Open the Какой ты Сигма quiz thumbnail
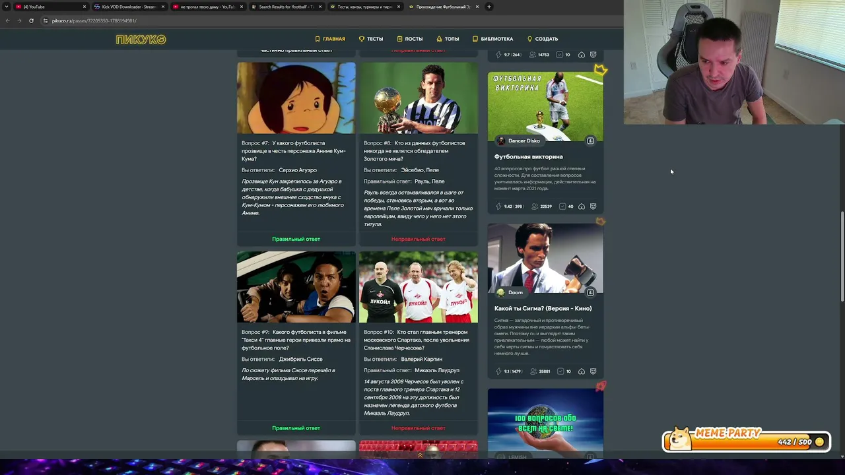Screen dimensions: 845x475 tap(545, 258)
